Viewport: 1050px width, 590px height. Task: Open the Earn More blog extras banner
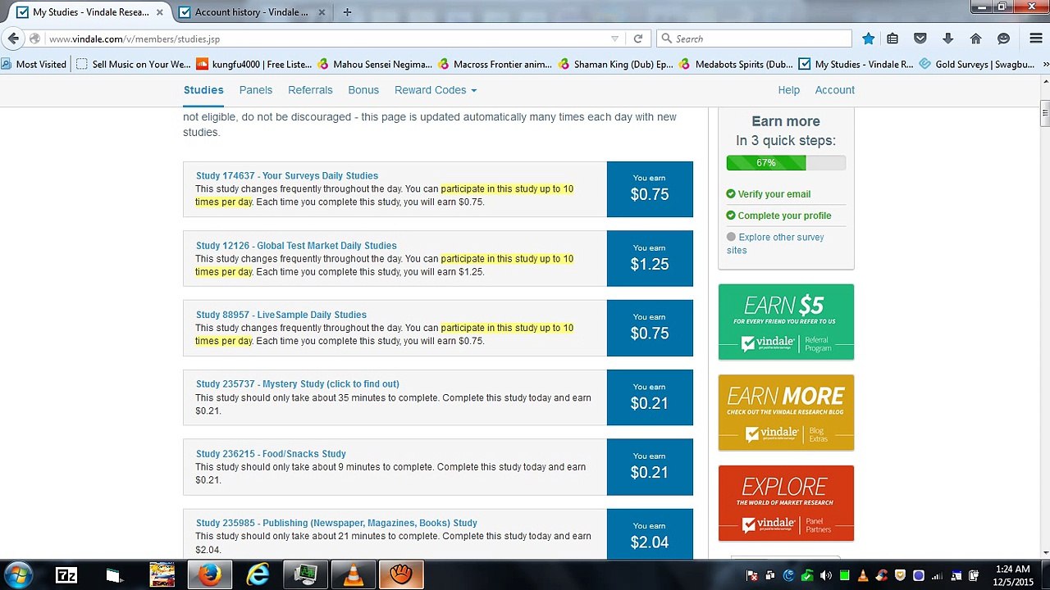point(786,412)
